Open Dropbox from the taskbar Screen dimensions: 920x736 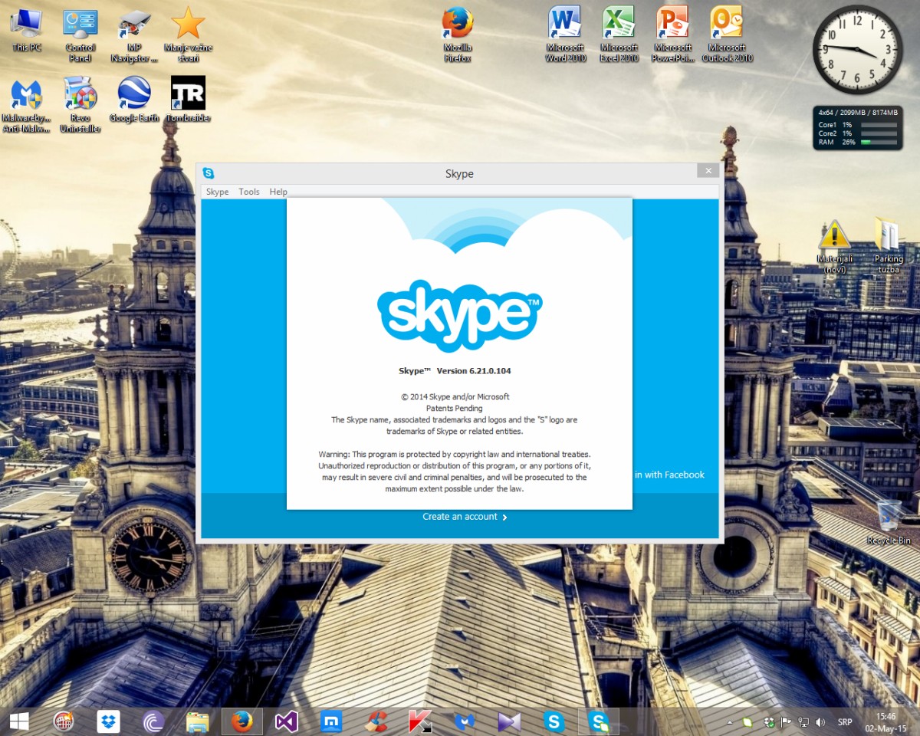coord(109,721)
